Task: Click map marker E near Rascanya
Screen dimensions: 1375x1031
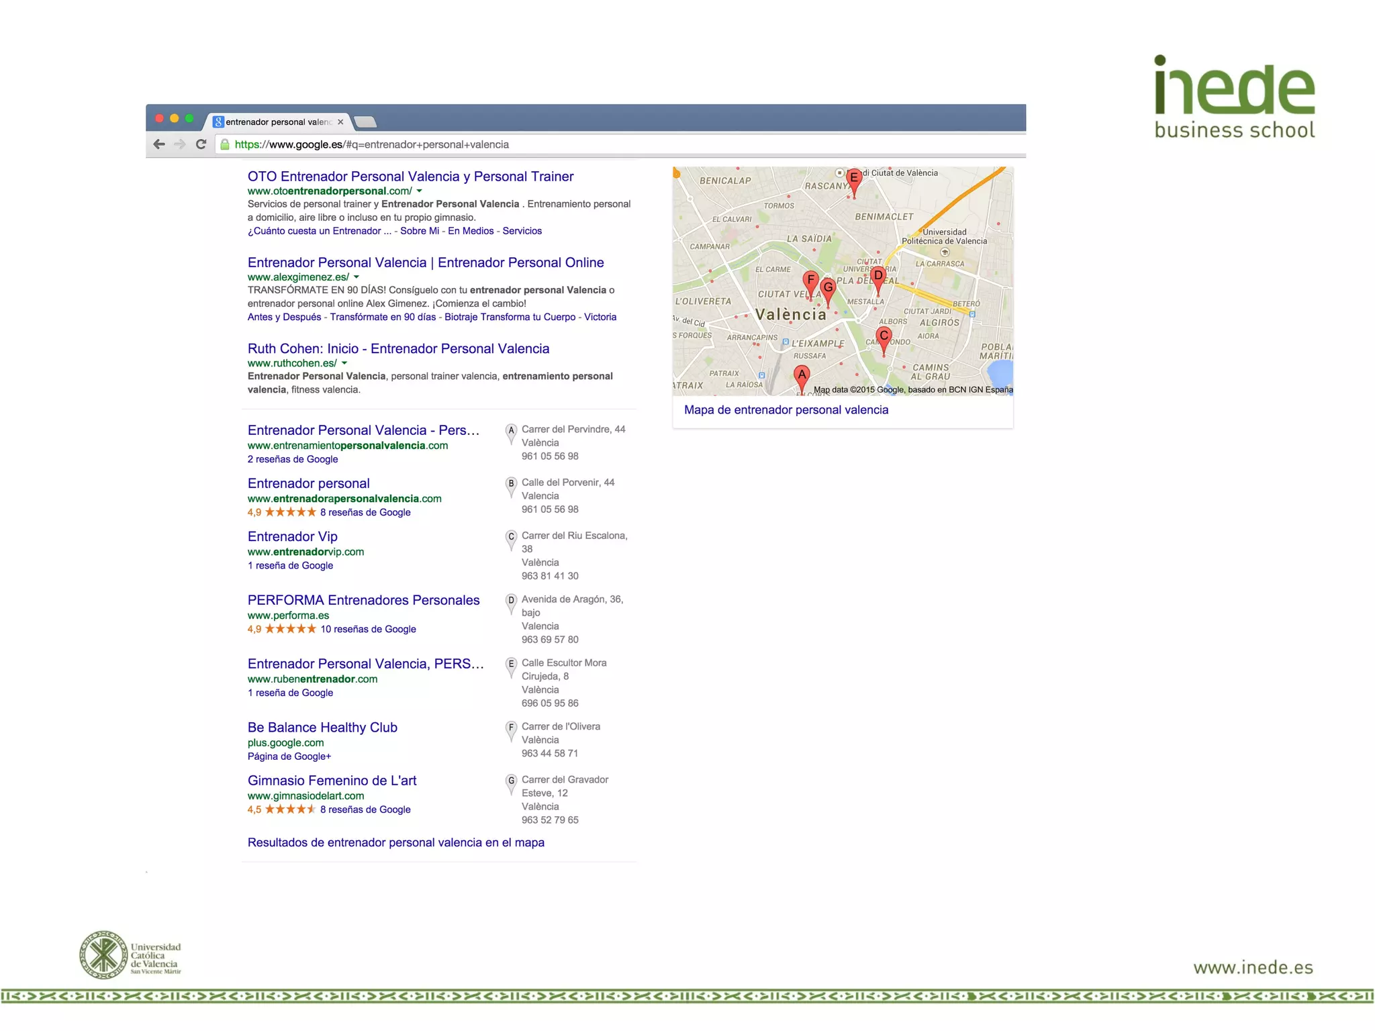Action: (x=854, y=179)
